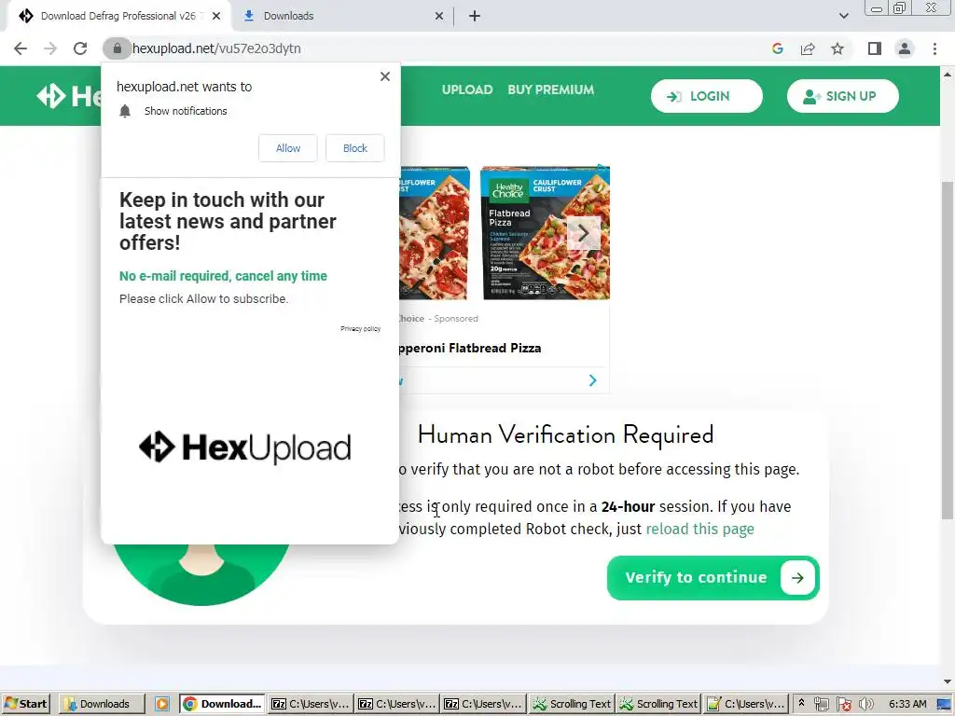The width and height of the screenshot is (955, 716).
Task: Click the network tray icon
Action: coord(822,705)
